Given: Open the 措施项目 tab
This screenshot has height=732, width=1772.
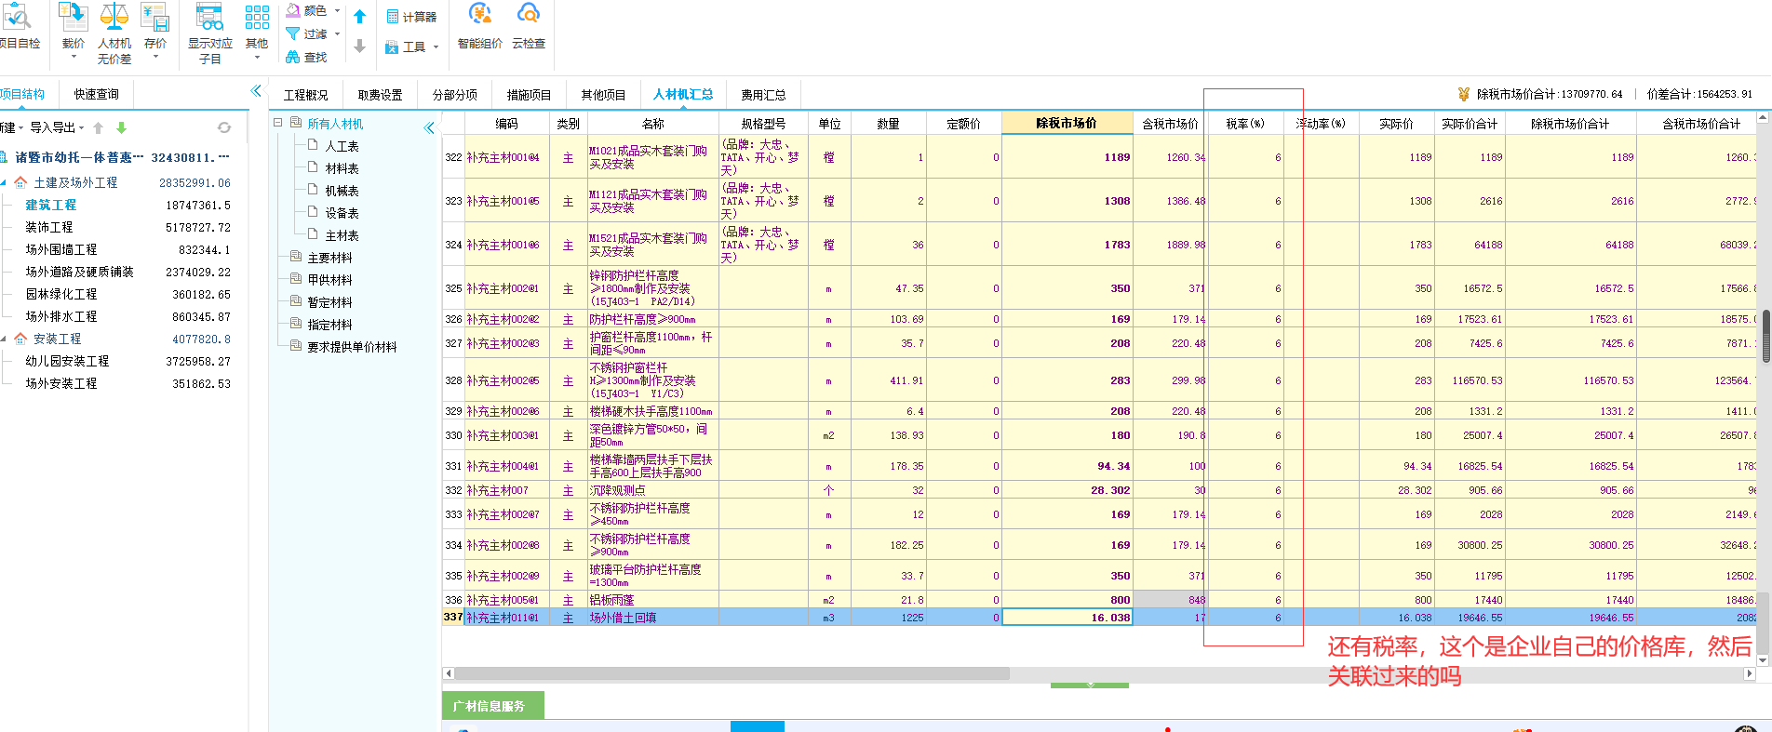Looking at the screenshot, I should tap(530, 95).
